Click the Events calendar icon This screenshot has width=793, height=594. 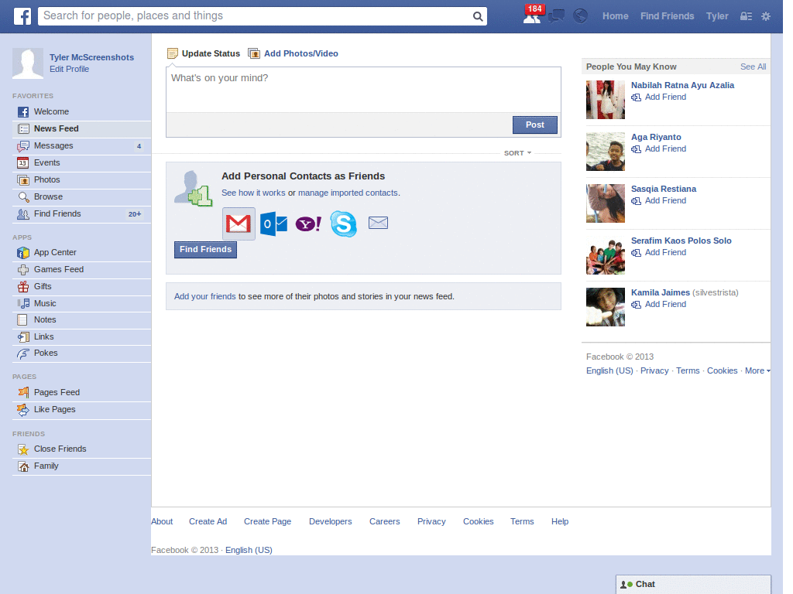(22, 162)
